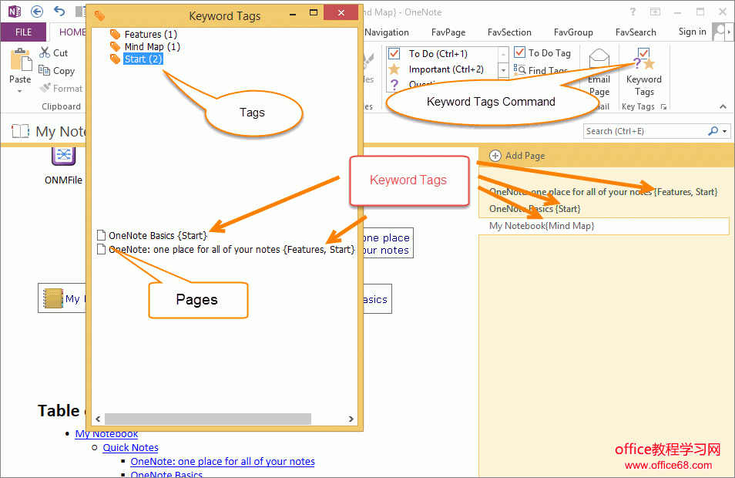The width and height of the screenshot is (735, 478).
Task: Click the OneNote back arrow button
Action: 37,12
